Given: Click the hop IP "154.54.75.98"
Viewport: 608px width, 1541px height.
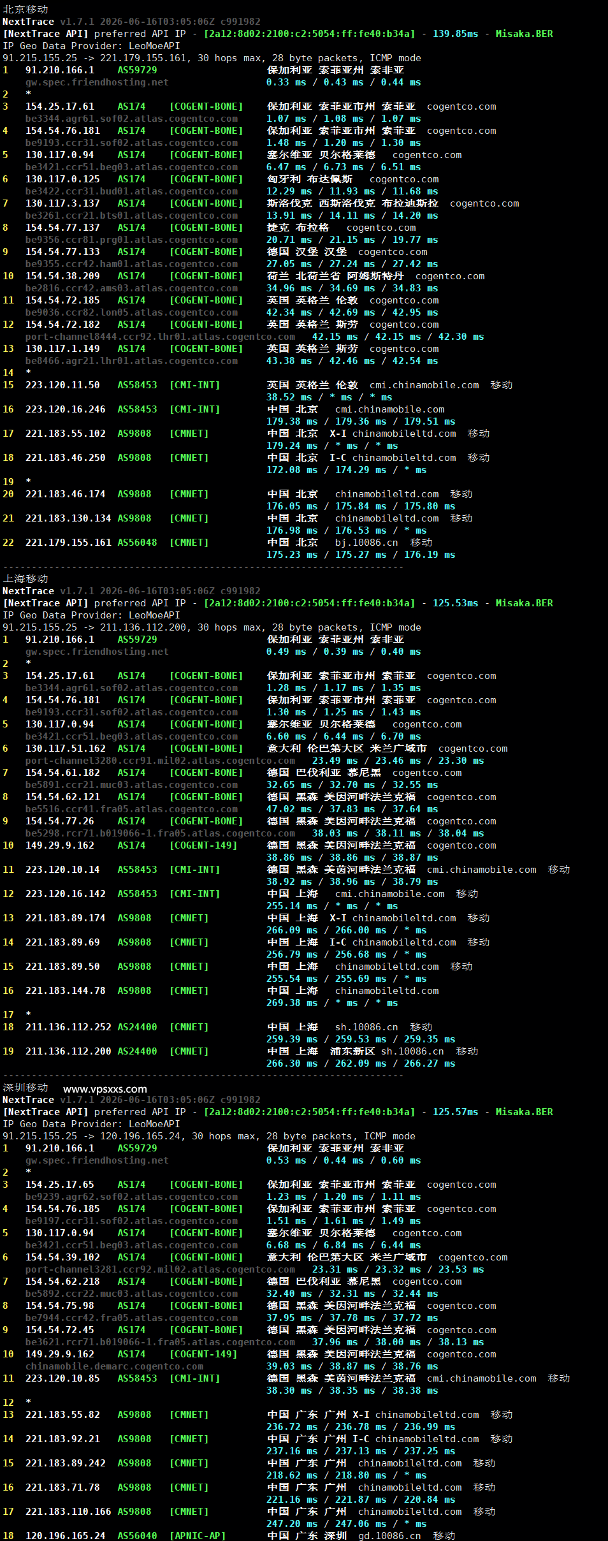Looking at the screenshot, I should [x=60, y=1306].
